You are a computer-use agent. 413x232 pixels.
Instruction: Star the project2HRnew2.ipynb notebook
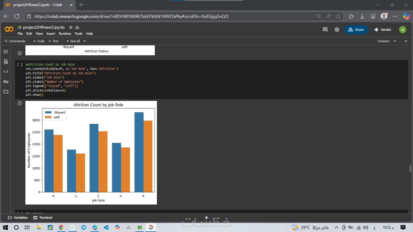(x=71, y=27)
